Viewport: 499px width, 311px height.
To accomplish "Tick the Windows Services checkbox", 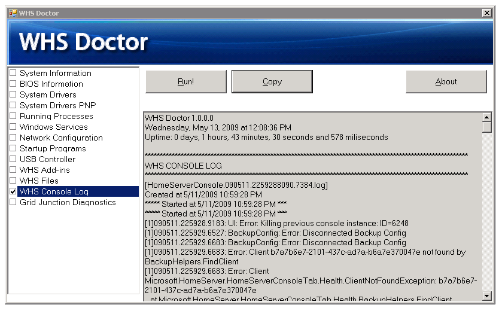I will tap(13, 127).
